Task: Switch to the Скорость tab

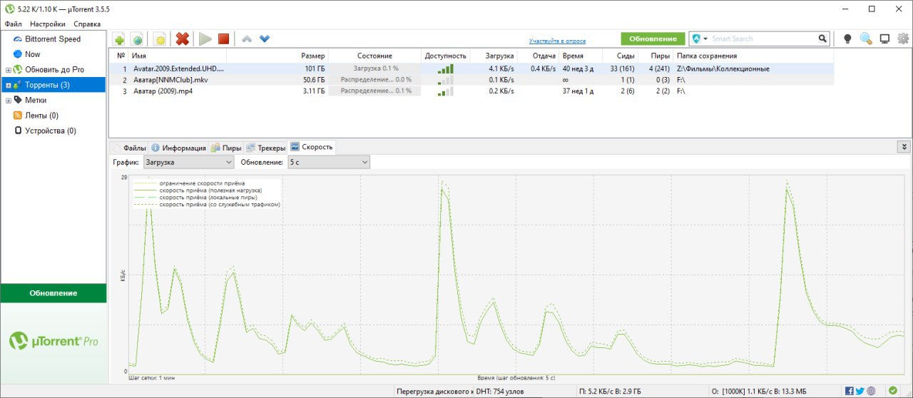Action: pos(312,147)
